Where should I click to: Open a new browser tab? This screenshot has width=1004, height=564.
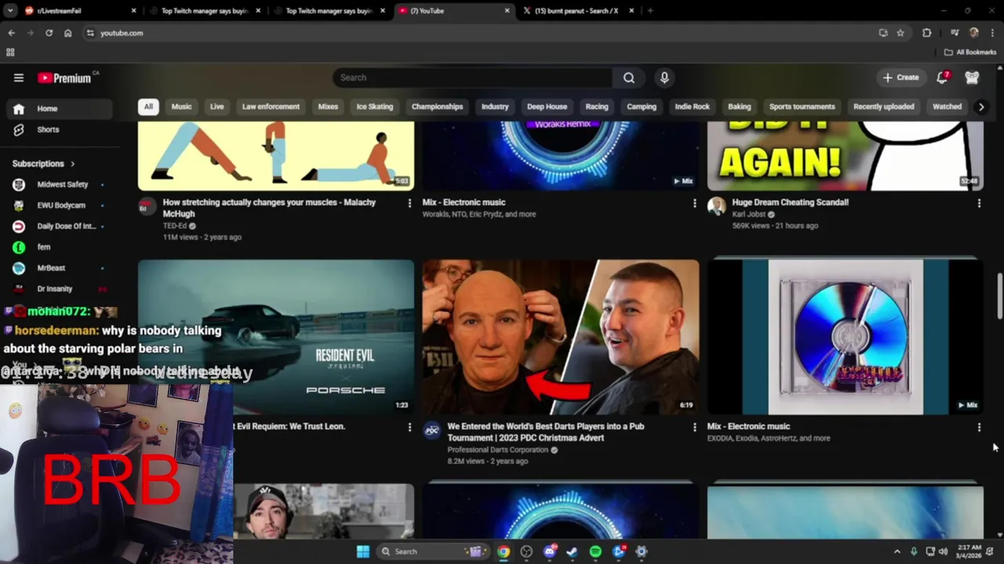(650, 11)
